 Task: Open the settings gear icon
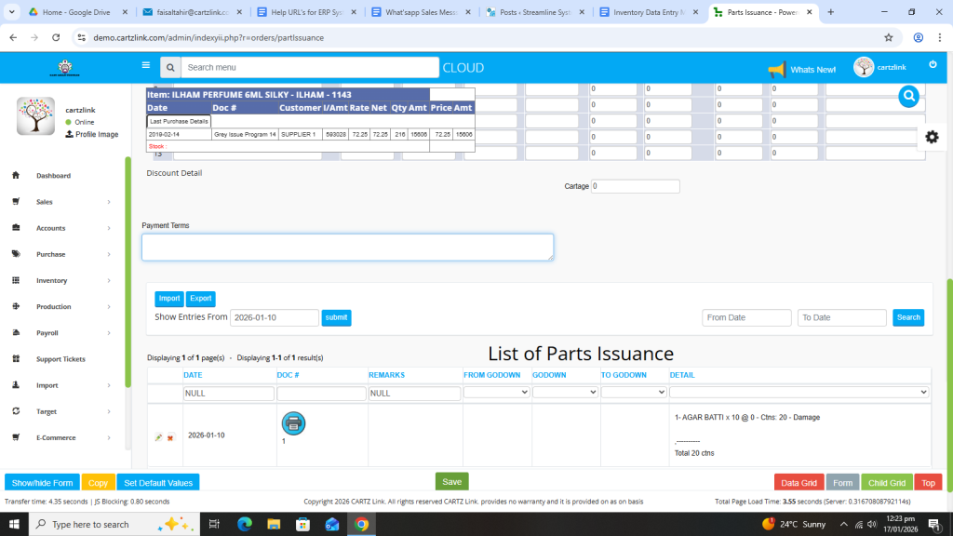pos(932,137)
